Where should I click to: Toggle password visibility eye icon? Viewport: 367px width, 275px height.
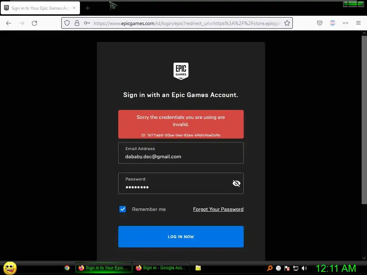coord(237,183)
